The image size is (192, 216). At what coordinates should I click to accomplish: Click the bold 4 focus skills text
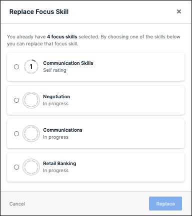tap(62, 37)
